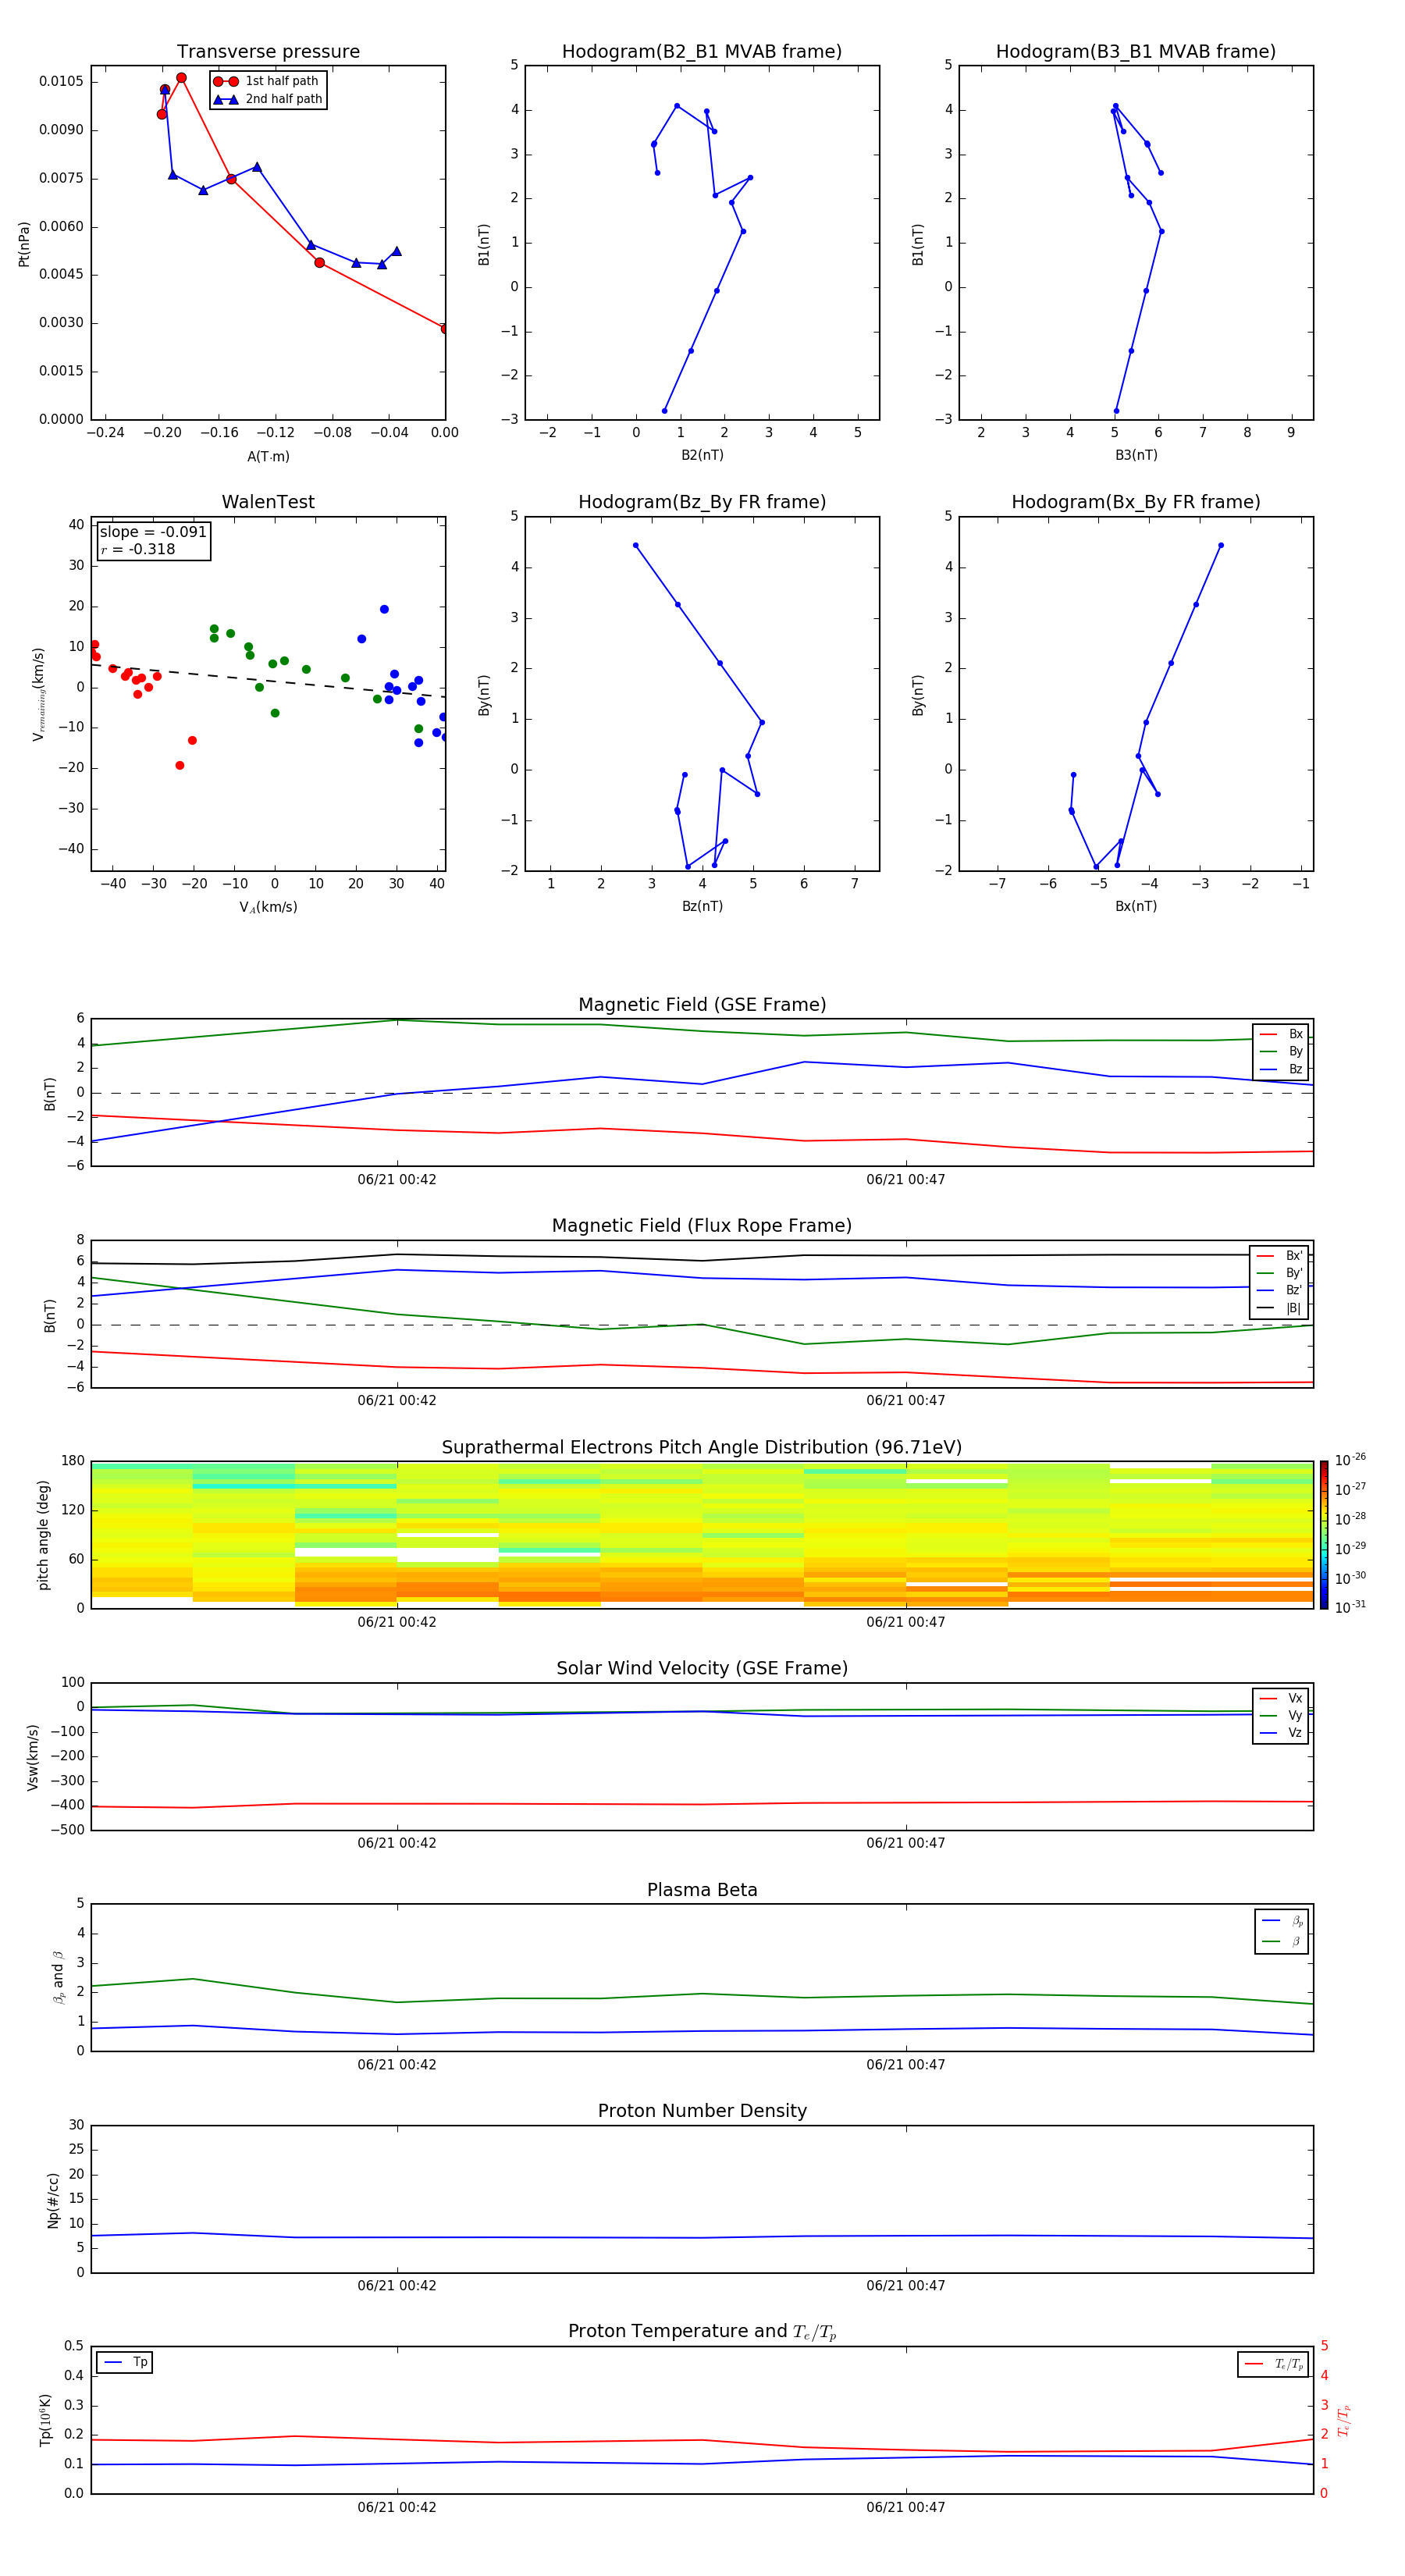This screenshot has height=2576, width=1405.
Task: Select the 'r = -0.318' annotation
Action: pos(138,549)
